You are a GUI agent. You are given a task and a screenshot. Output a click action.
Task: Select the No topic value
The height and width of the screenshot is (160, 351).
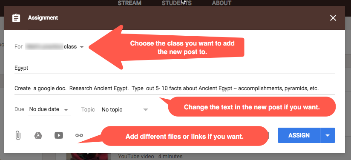(x=112, y=110)
